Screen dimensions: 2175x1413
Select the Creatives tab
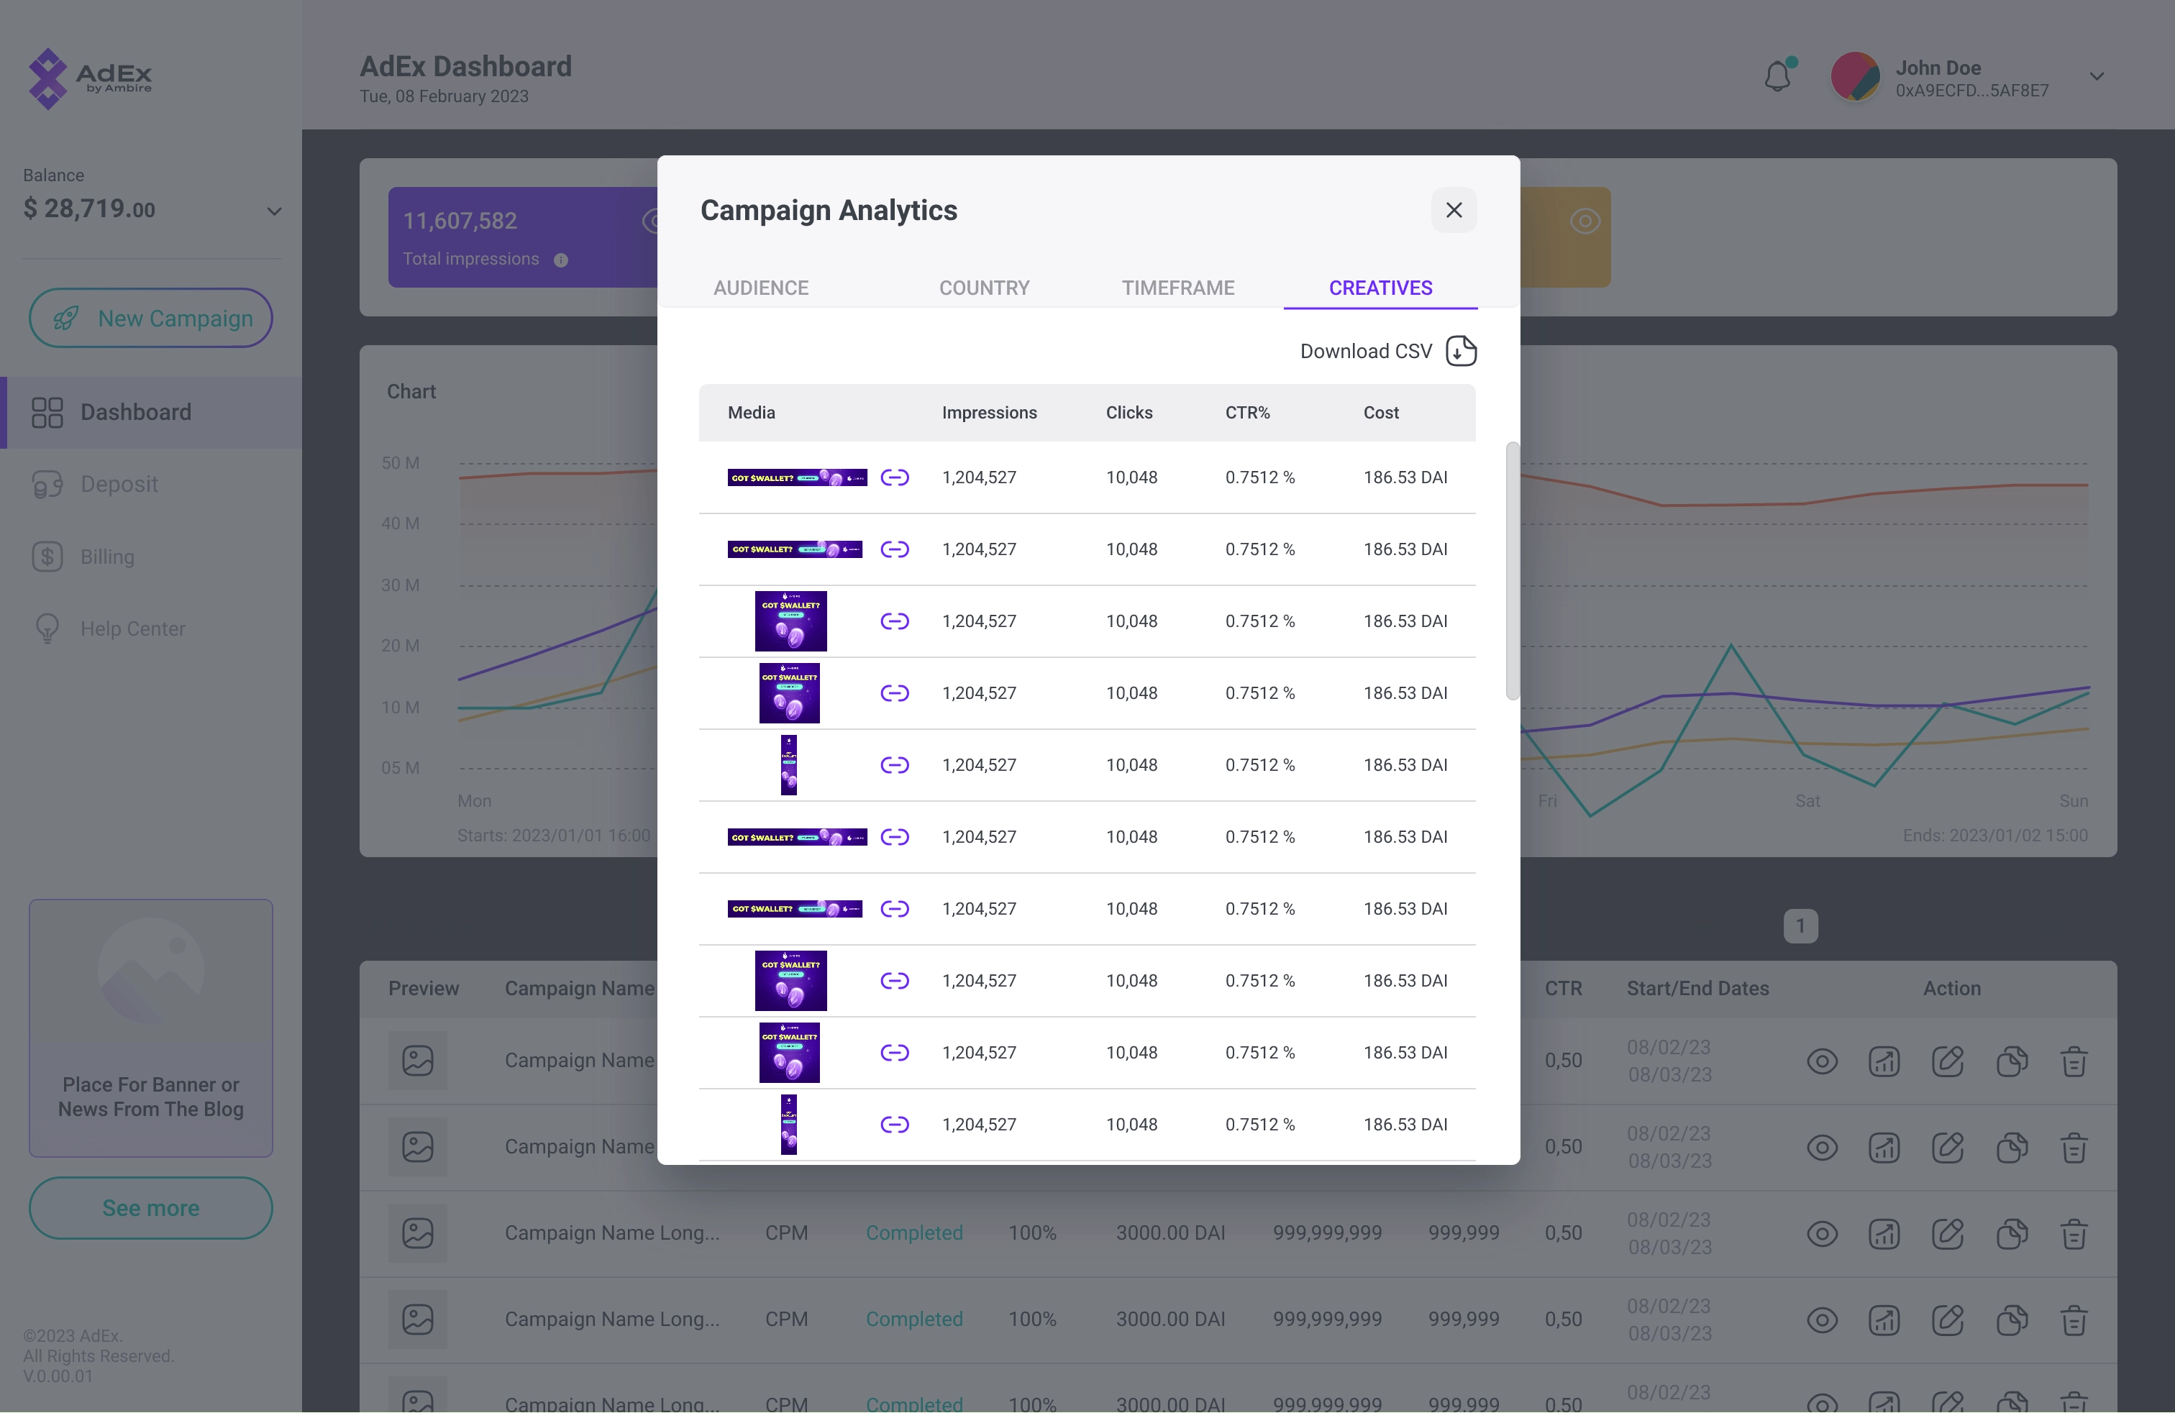pos(1380,288)
